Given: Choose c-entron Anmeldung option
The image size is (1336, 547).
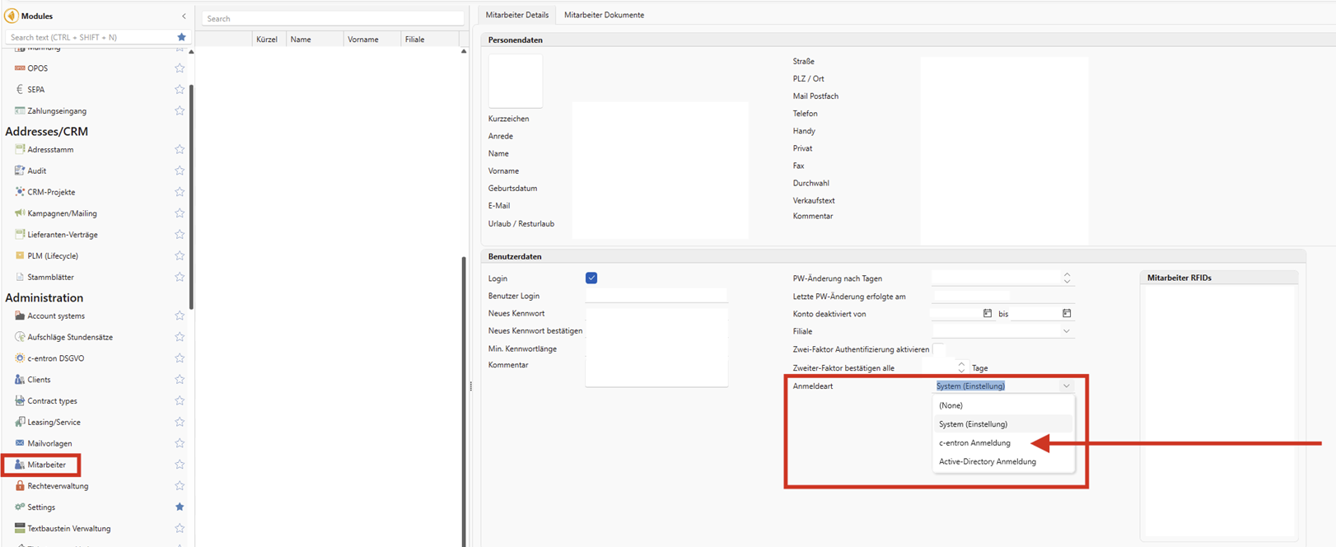Looking at the screenshot, I should (x=974, y=443).
